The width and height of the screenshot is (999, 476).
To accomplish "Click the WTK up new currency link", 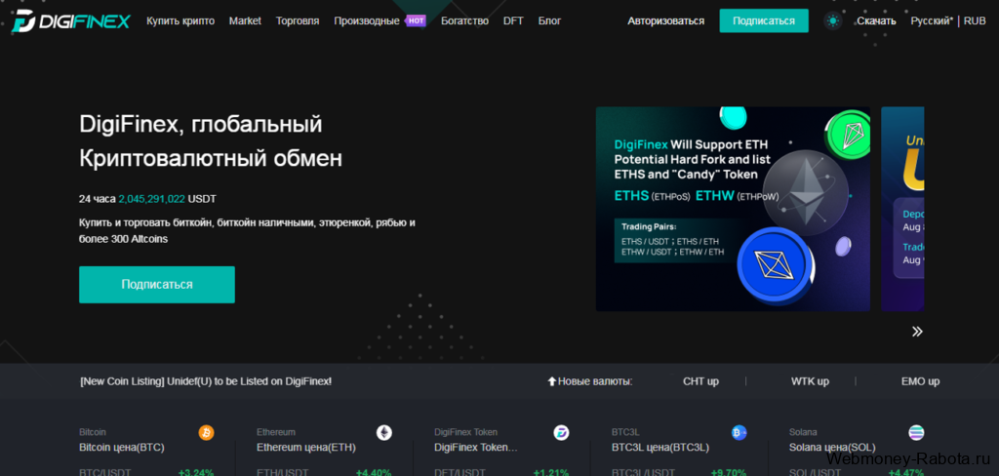I will pos(810,381).
